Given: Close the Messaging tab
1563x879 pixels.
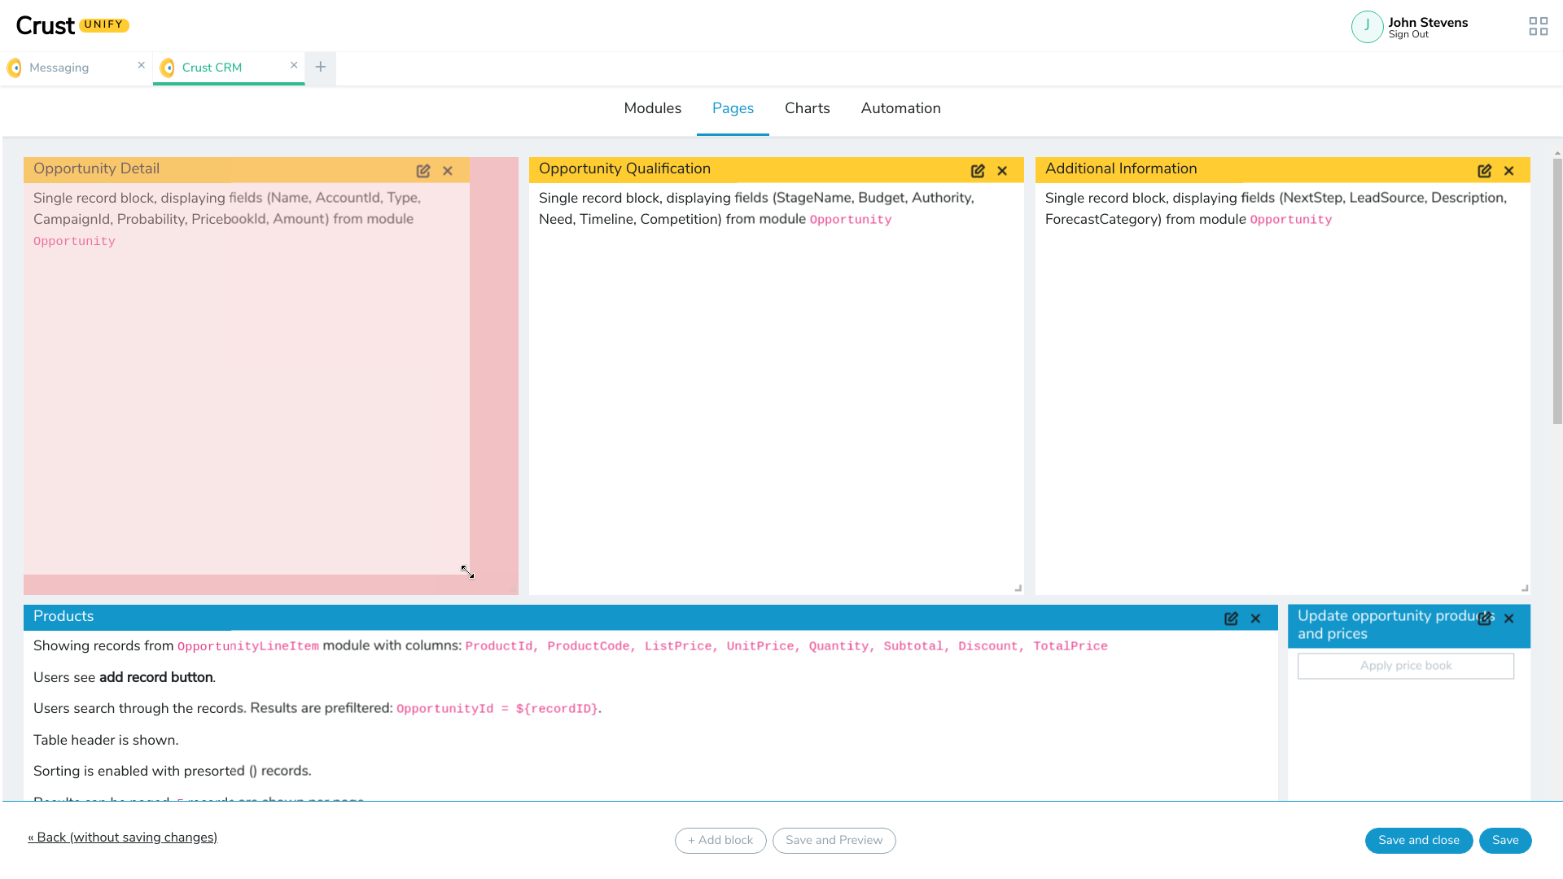Looking at the screenshot, I should tap(141, 65).
